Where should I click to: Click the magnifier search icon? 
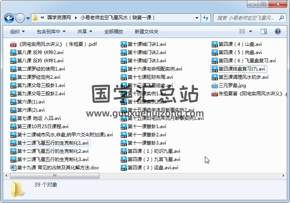coord(282,18)
